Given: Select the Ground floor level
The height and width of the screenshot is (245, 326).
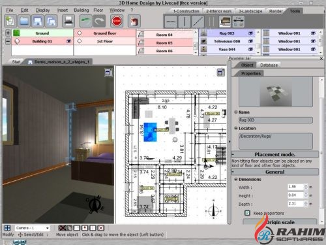Looking at the screenshot, I should click(x=105, y=33).
